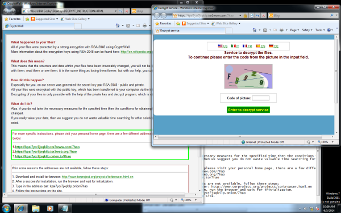Click Back button in CryptoWall window
Image resolution: width=341 pixels, height=213 pixels.
tap(6, 11)
